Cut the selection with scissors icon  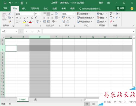[10, 14]
